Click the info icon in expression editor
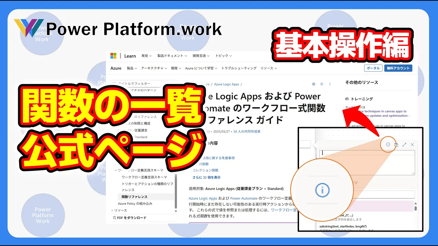The height and width of the screenshot is (246, 438). point(388,145)
